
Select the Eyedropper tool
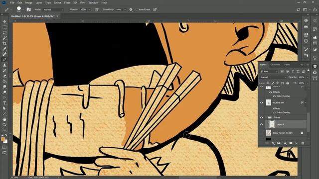4,49
